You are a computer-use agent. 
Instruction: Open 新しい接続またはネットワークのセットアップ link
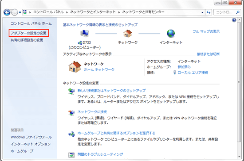click(x=111, y=90)
